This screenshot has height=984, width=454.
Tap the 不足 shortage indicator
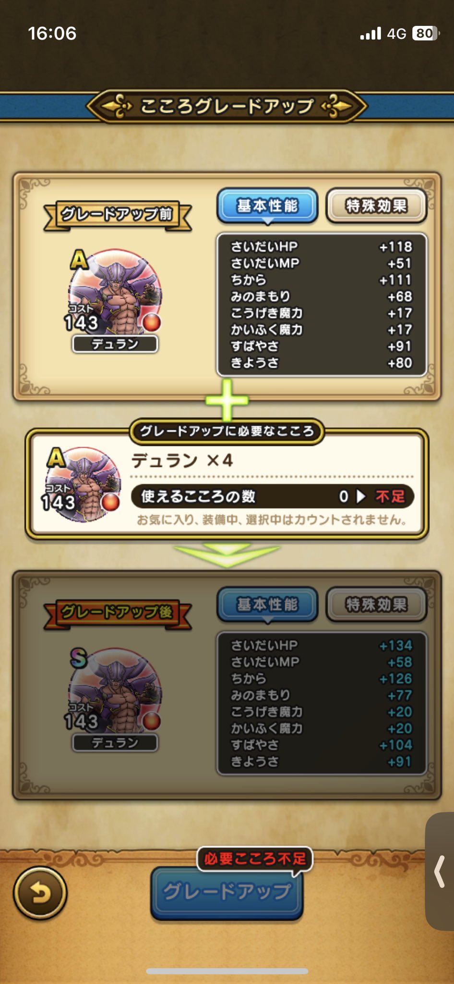[390, 496]
